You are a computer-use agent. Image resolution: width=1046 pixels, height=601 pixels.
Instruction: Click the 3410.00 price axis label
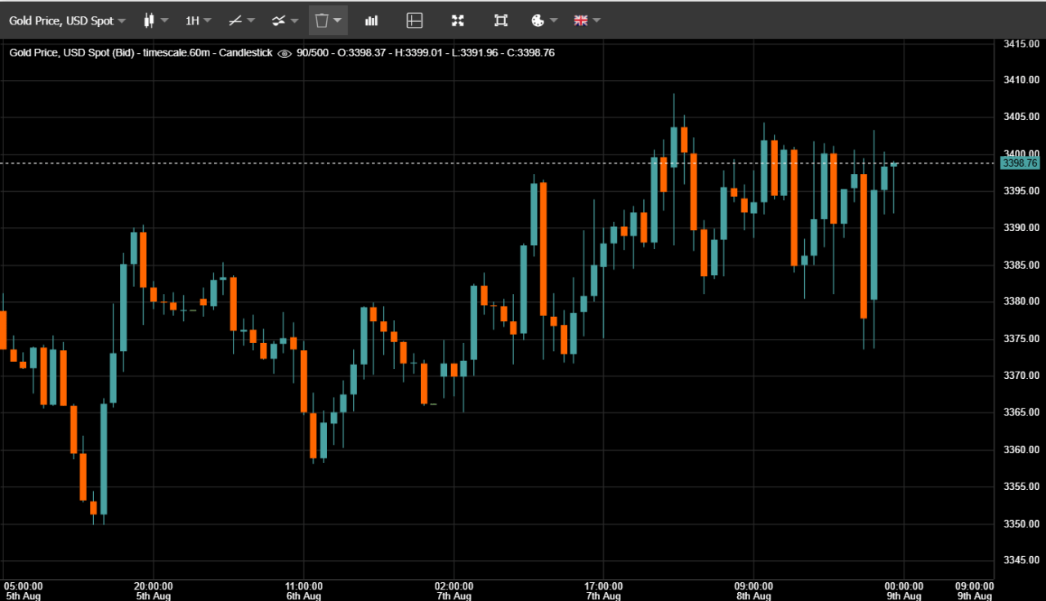[x=1021, y=80]
